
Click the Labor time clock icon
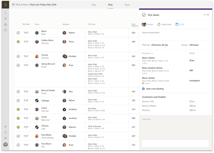(159, 24)
